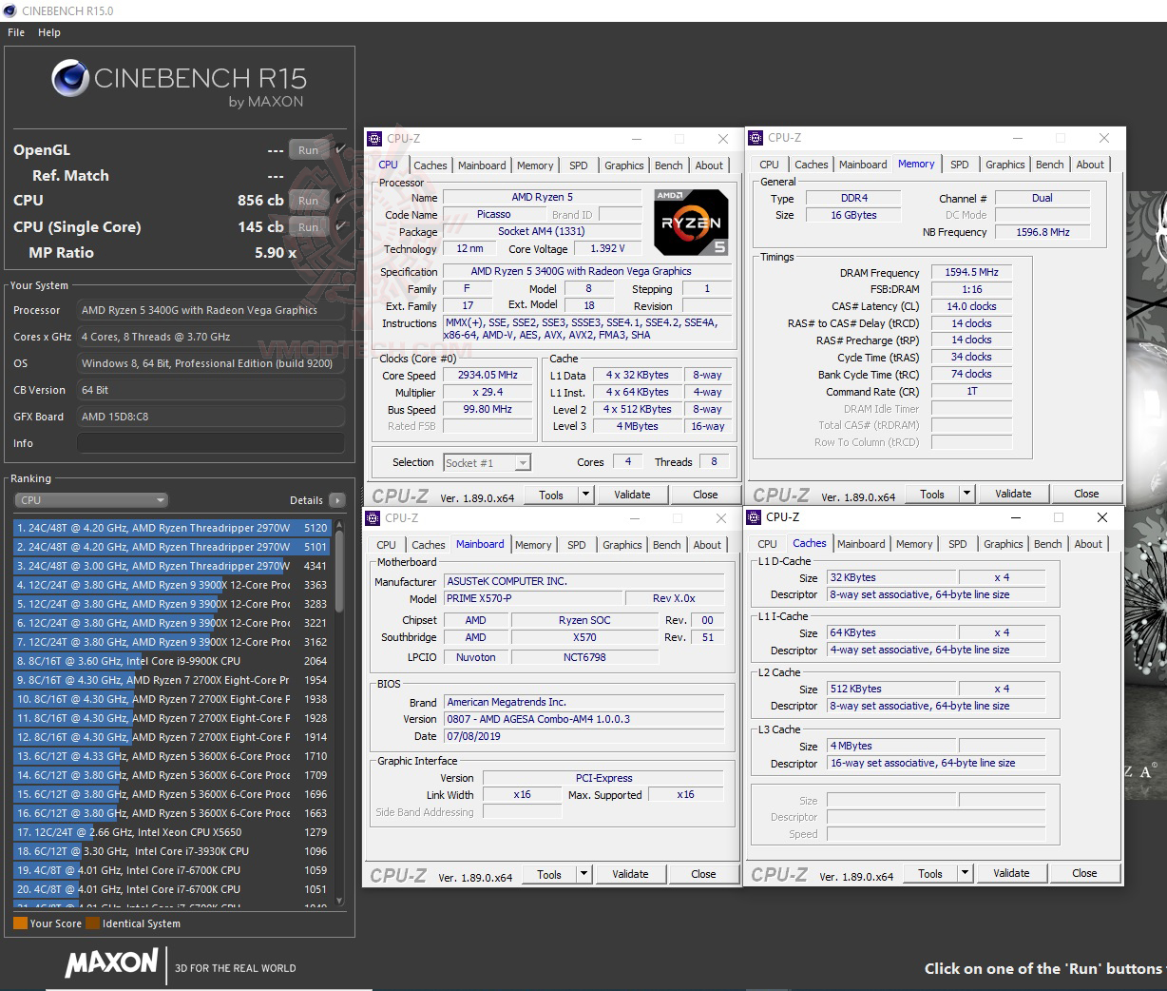The width and height of the screenshot is (1167, 991).
Task: Expand Tools dropdown arrow in Mainboard tab window
Action: 583,874
